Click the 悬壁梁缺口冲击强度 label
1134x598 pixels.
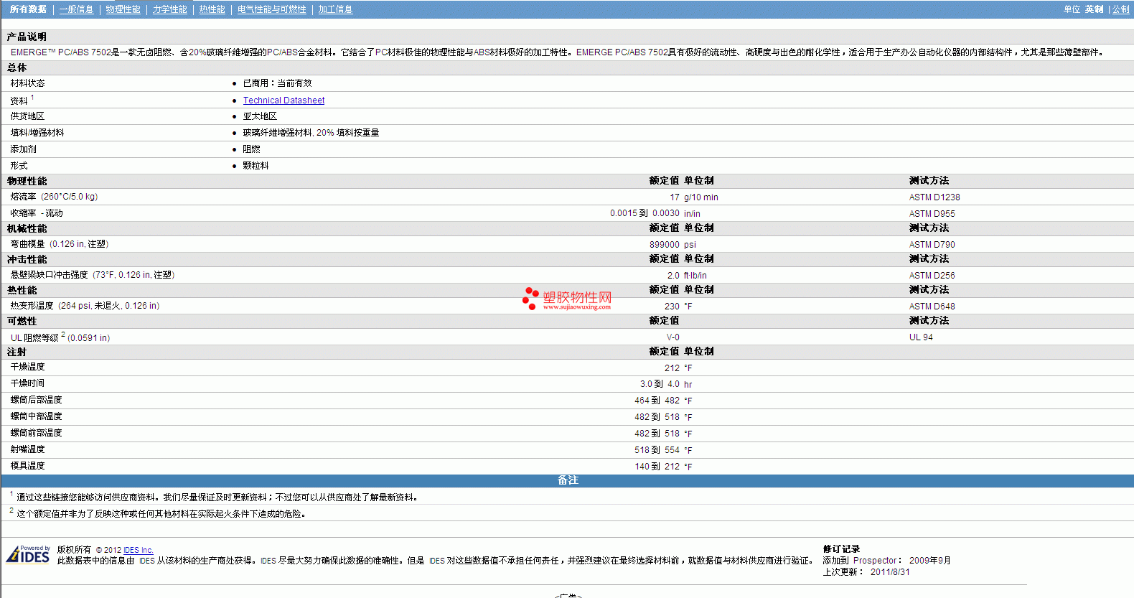click(93, 275)
